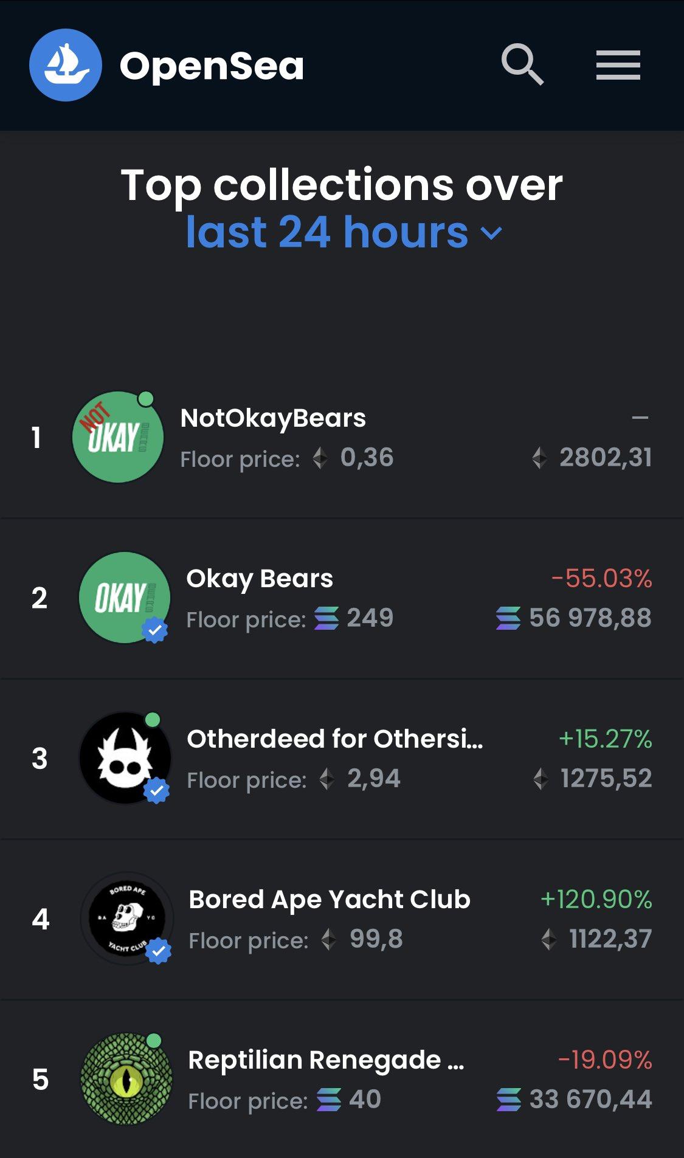This screenshot has width=684, height=1158.
Task: Select Reptilian Renegade collection title
Action: pos(326,1060)
